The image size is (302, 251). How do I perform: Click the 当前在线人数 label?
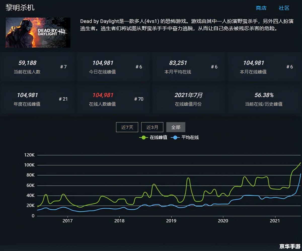coord(27,72)
